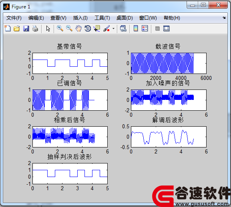Click the MATLAB logo in title bar

point(6,7)
